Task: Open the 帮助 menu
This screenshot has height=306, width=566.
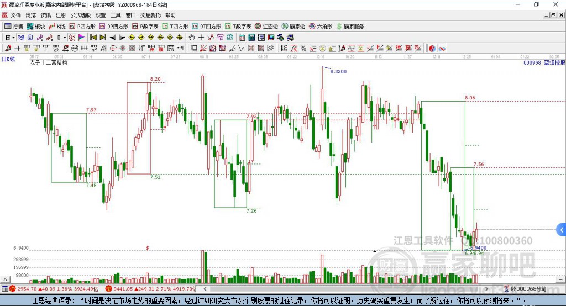Action: click(170, 15)
